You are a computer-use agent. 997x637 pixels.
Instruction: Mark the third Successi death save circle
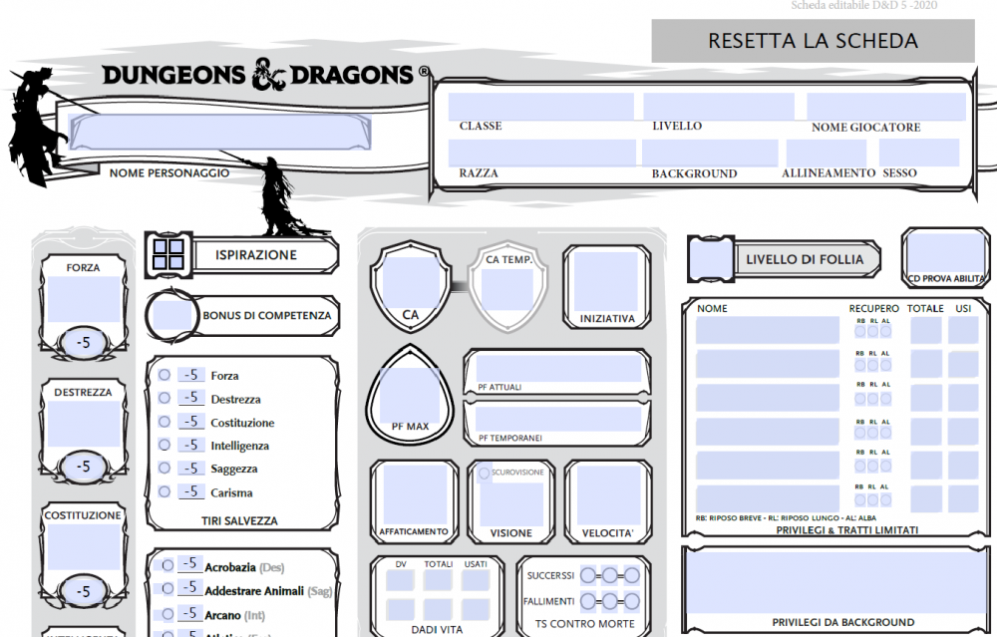click(631, 576)
